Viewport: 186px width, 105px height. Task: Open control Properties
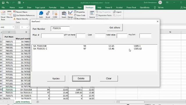tap(79, 12)
